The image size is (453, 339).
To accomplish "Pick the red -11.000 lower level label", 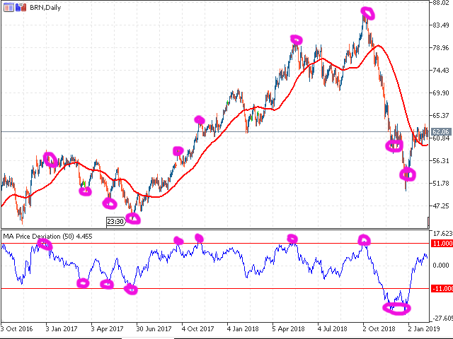I will point(442,289).
